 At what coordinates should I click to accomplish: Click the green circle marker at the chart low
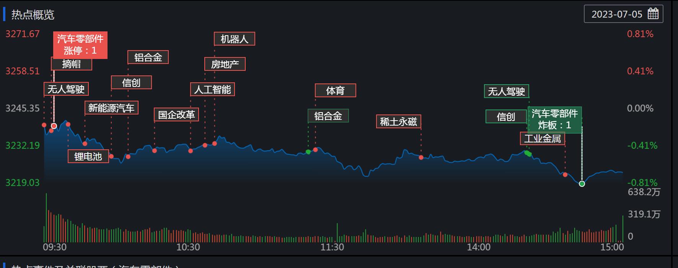click(582, 184)
